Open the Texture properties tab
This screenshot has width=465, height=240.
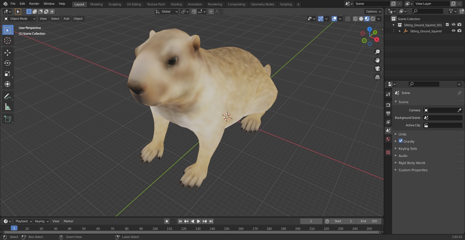point(388,152)
